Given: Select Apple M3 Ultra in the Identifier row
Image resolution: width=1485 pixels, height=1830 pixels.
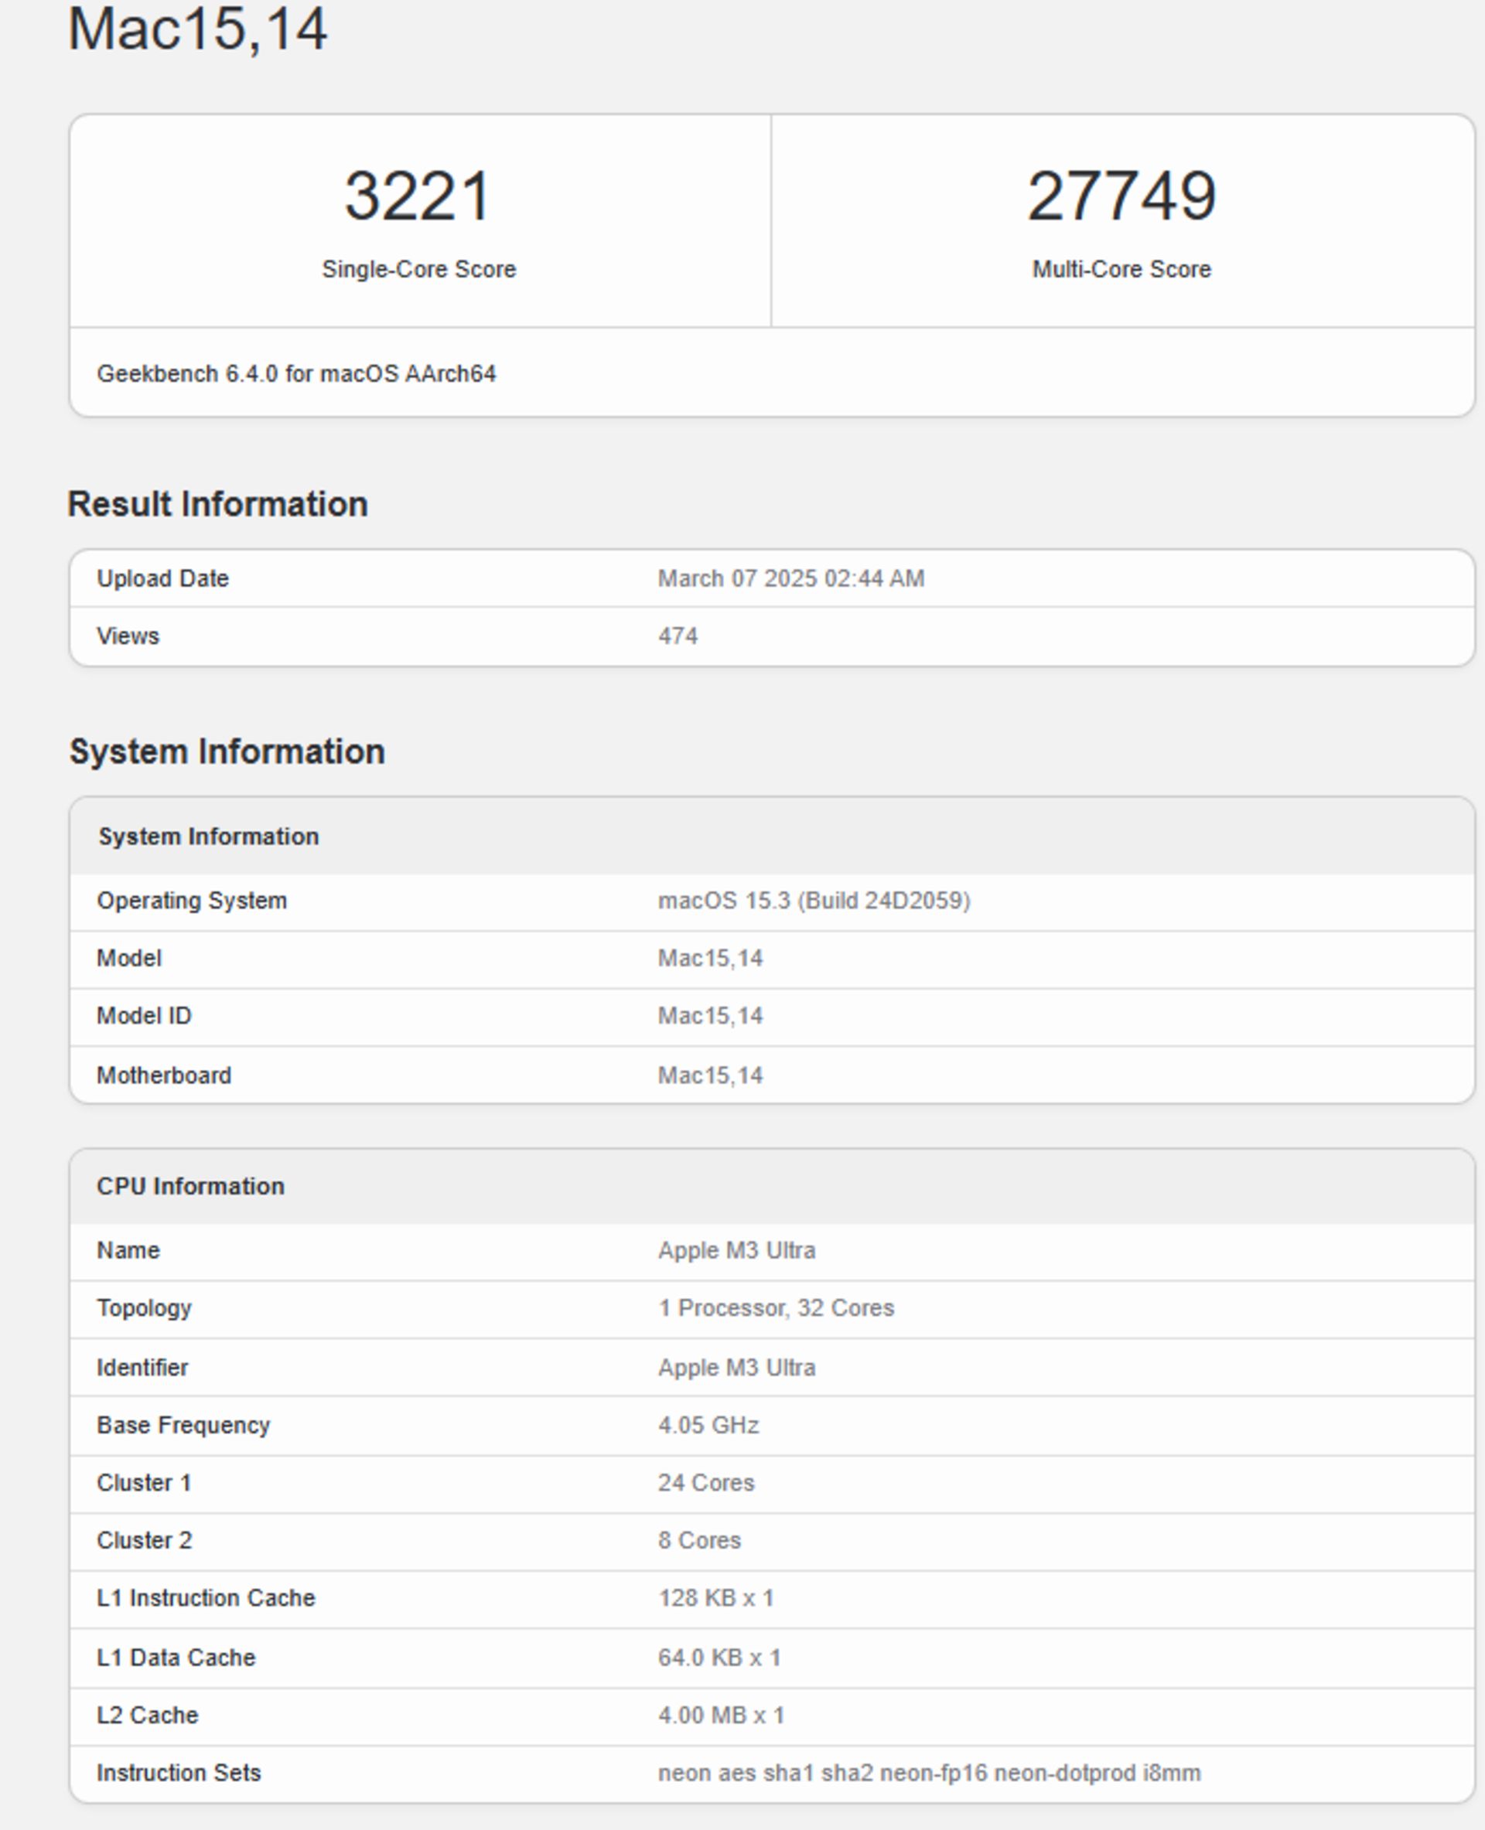Looking at the screenshot, I should 736,1368.
